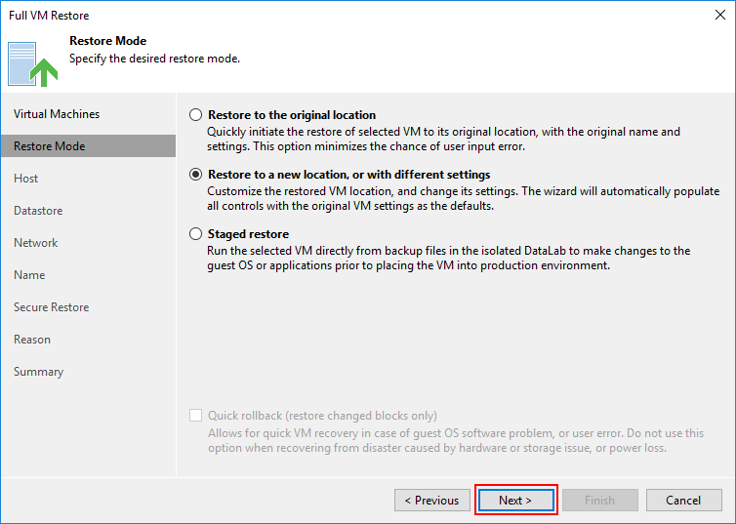Click the 'Quickly initiate the restore' description
Image resolution: width=736 pixels, height=524 pixels.
click(443, 139)
